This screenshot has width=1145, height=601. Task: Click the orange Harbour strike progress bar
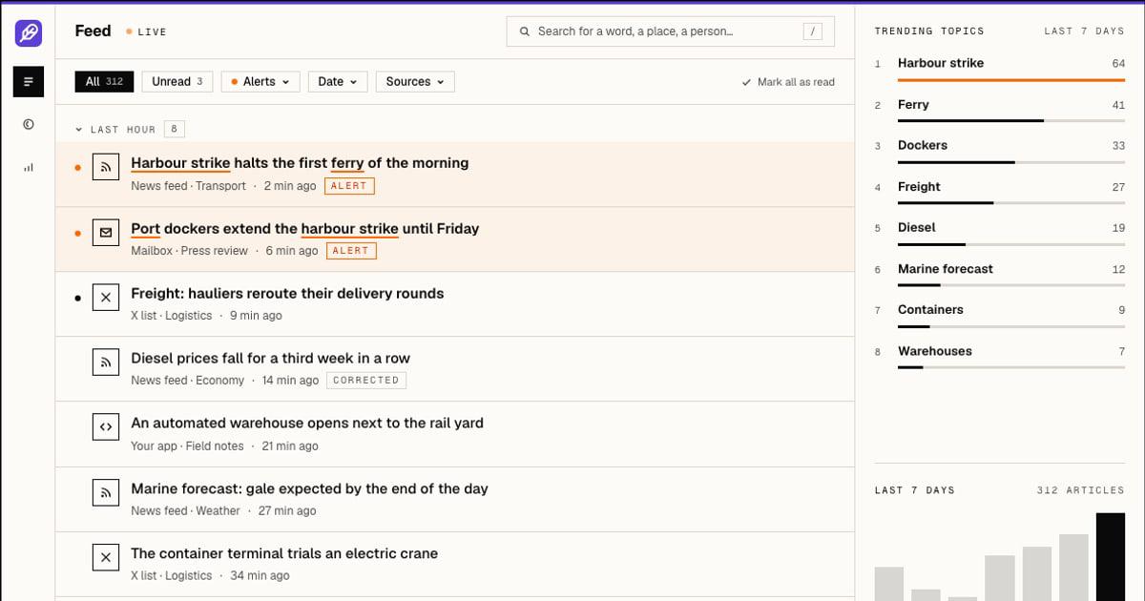point(1011,80)
